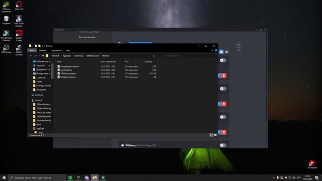Toggle the topmost theme switch below the view icons
Screen dimensions: 322x181
(x=223, y=60)
